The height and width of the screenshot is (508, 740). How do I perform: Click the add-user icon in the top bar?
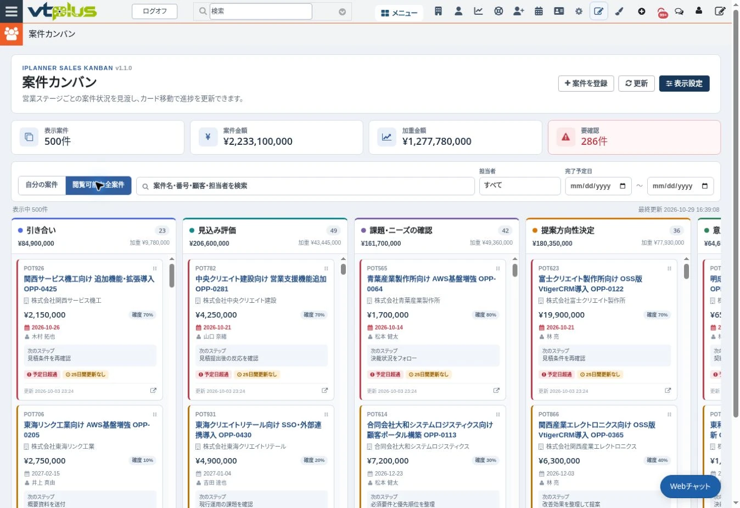point(519,11)
